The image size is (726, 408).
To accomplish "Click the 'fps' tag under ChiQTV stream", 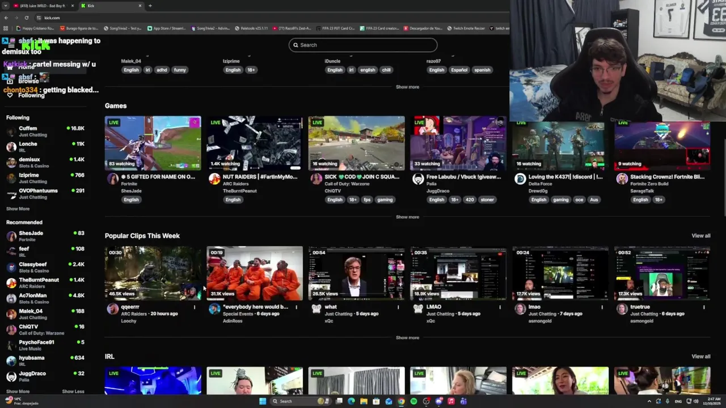I will click(x=367, y=199).
